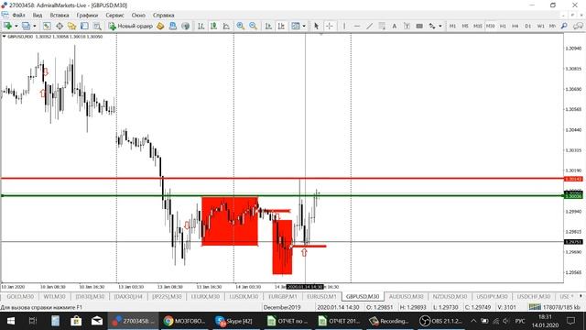Screen dimensions: 586x330
Task: Open Skype [42] from the taskbar
Action: pos(235,321)
